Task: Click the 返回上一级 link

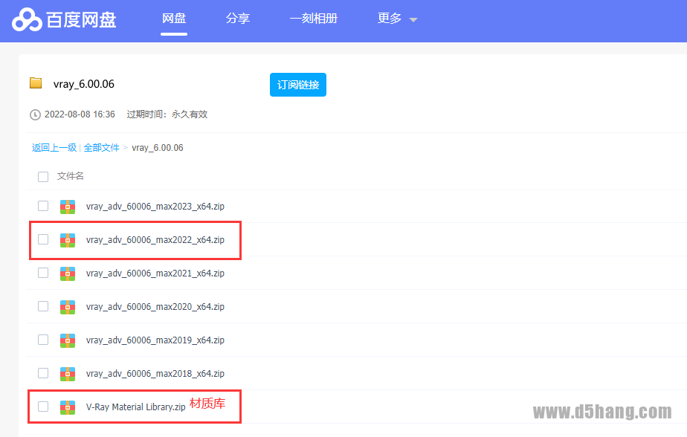Action: coord(54,148)
